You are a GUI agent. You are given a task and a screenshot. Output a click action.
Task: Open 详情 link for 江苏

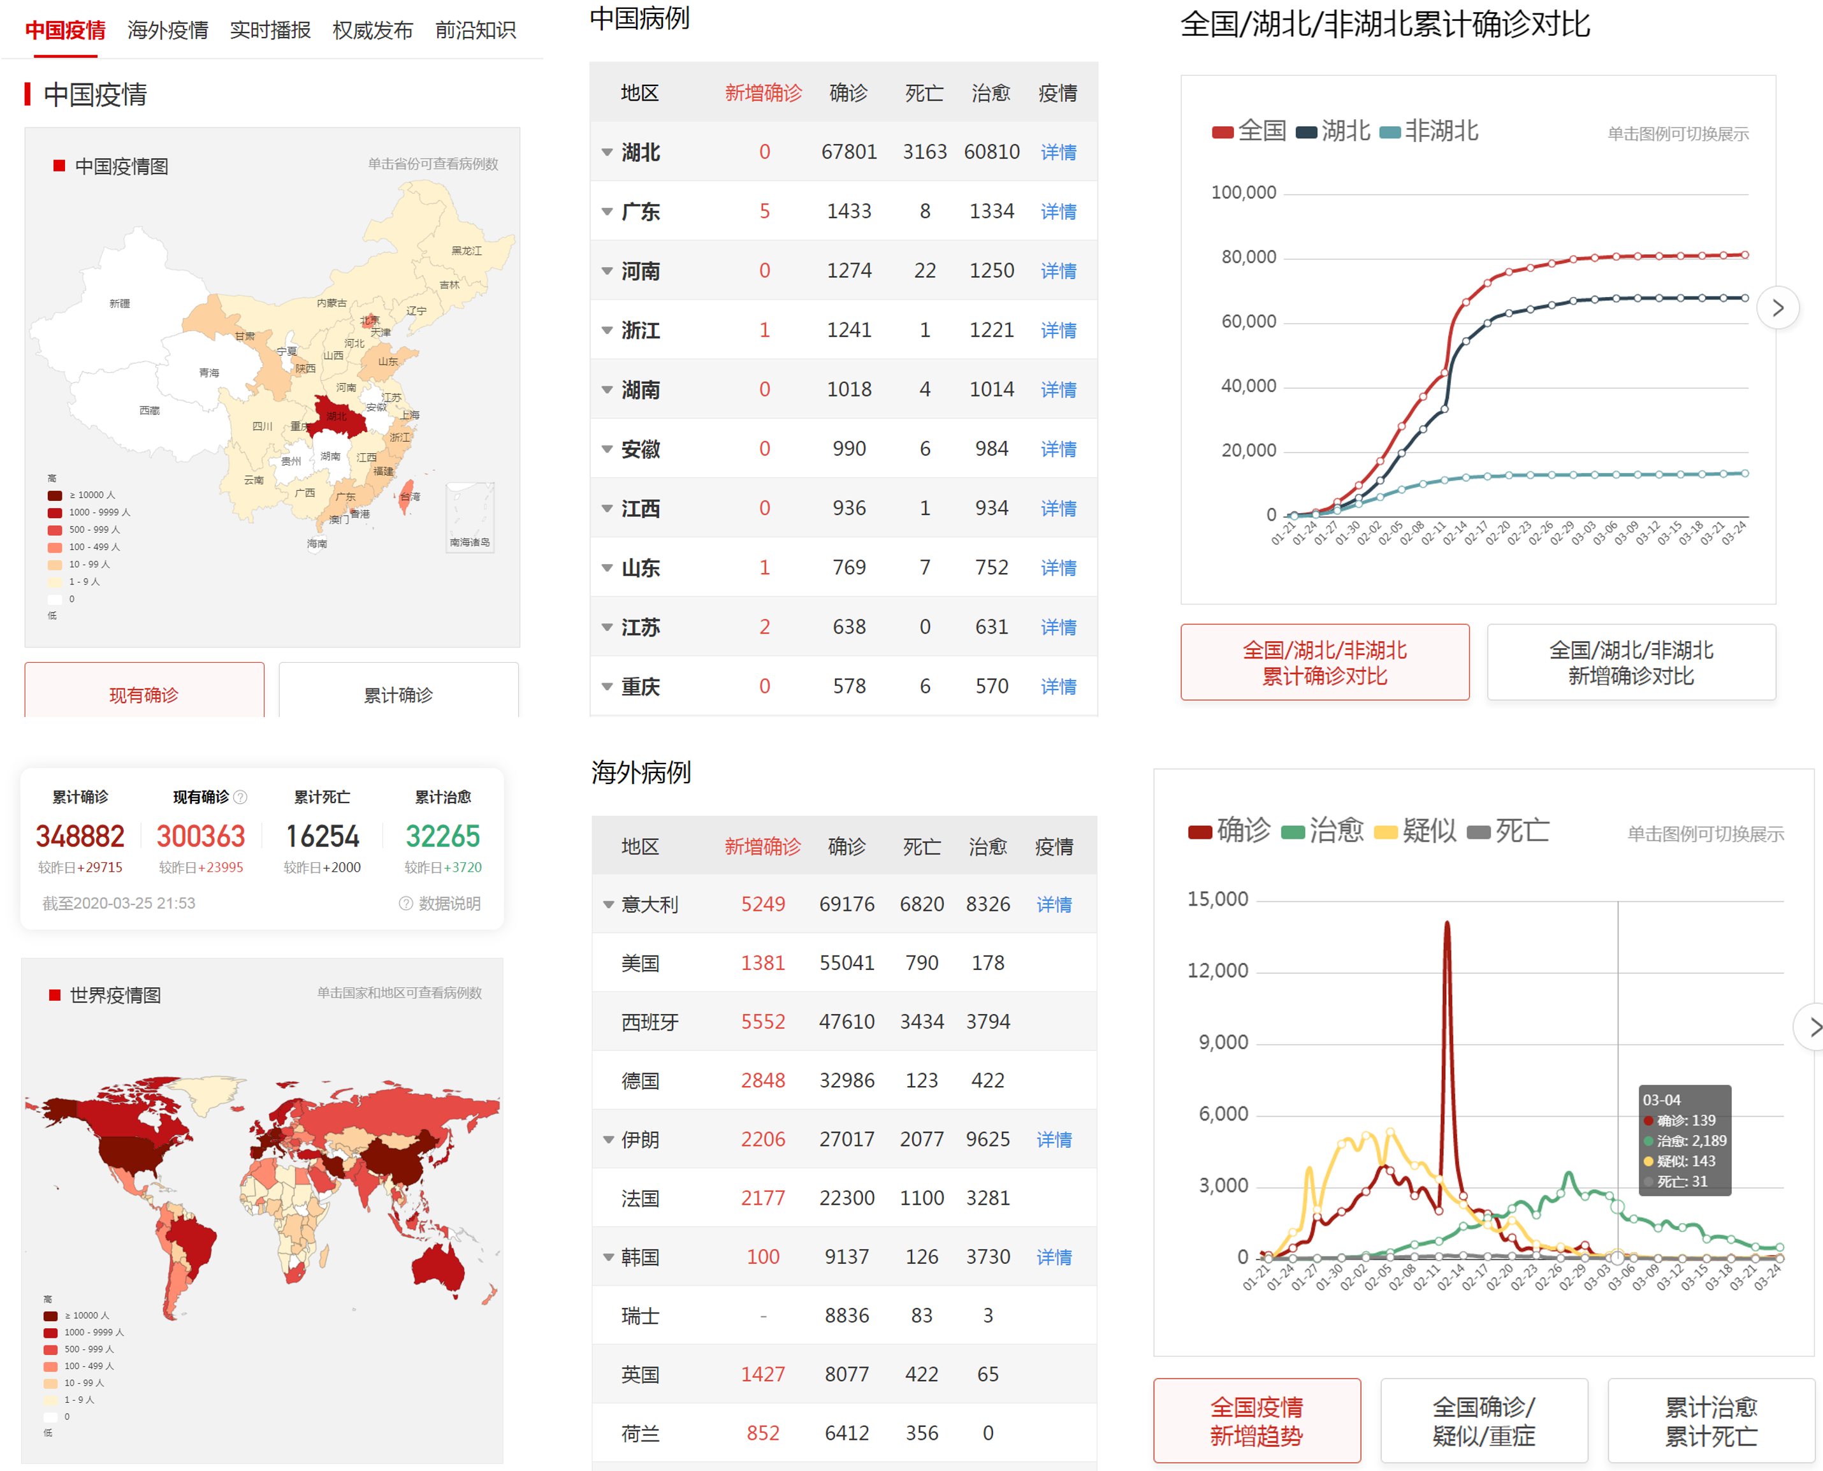pyautogui.click(x=1059, y=627)
